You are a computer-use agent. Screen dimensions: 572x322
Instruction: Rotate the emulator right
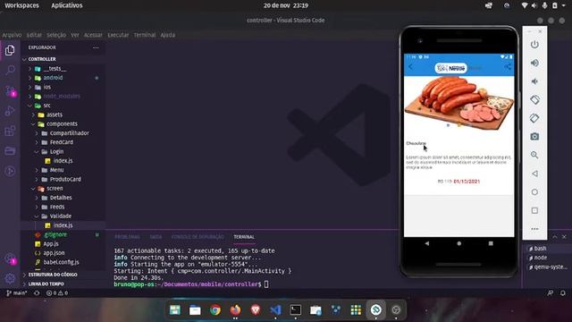pyautogui.click(x=534, y=118)
